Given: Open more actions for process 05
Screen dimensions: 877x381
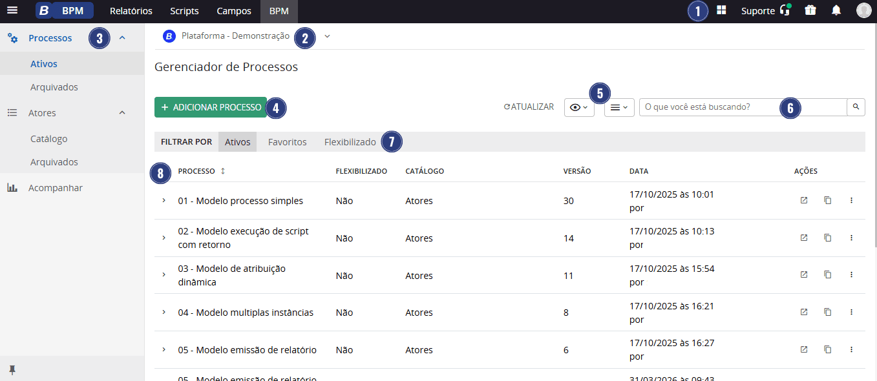Looking at the screenshot, I should tap(851, 350).
